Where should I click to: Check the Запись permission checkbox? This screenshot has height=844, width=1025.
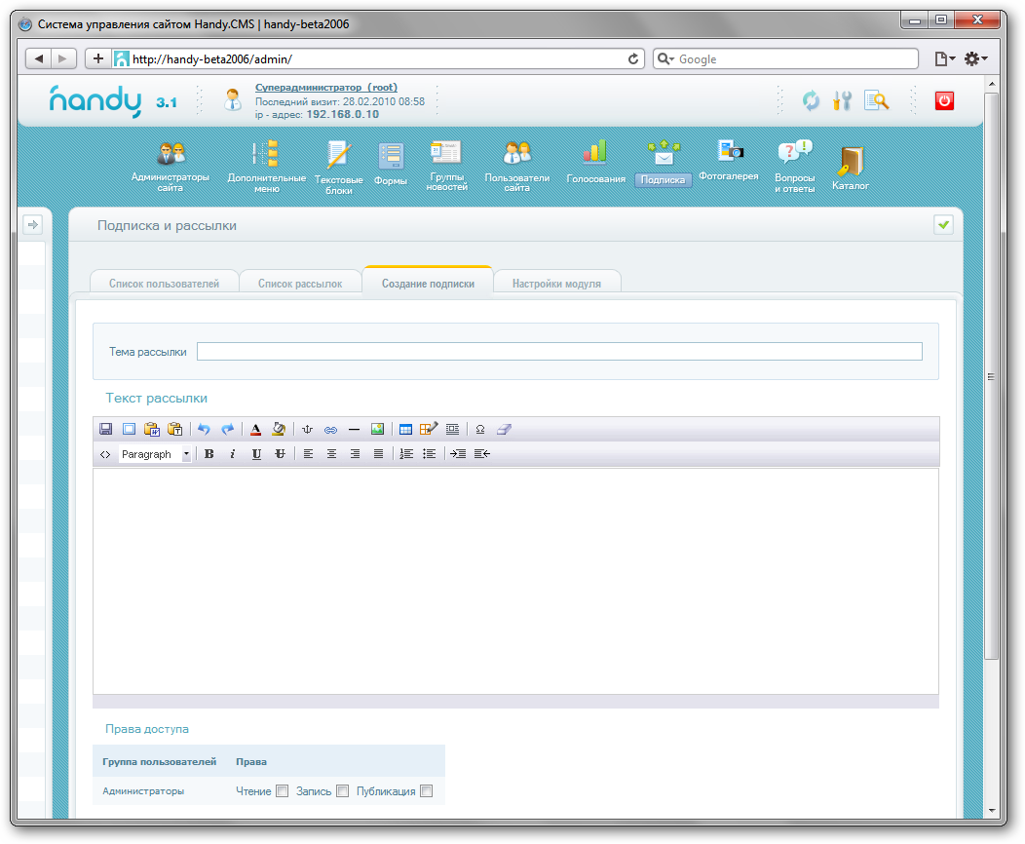[x=342, y=791]
